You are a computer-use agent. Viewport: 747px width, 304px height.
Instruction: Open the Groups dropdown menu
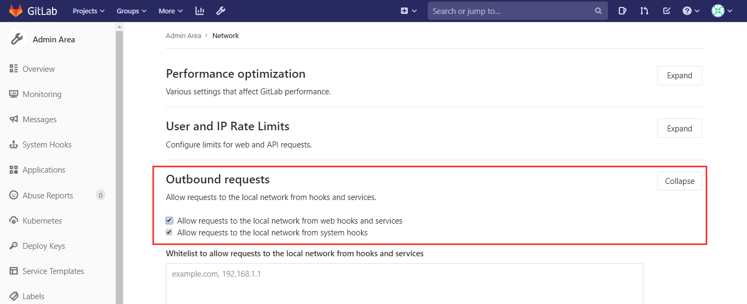(x=131, y=11)
